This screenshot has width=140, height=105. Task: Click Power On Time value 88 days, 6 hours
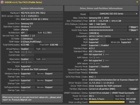click(x=96, y=99)
